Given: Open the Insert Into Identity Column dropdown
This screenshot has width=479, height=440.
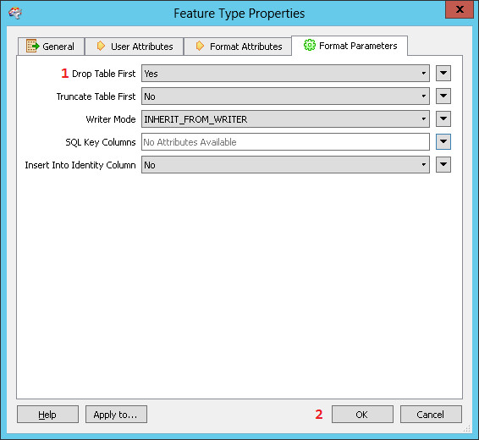Looking at the screenshot, I should pyautogui.click(x=285, y=165).
